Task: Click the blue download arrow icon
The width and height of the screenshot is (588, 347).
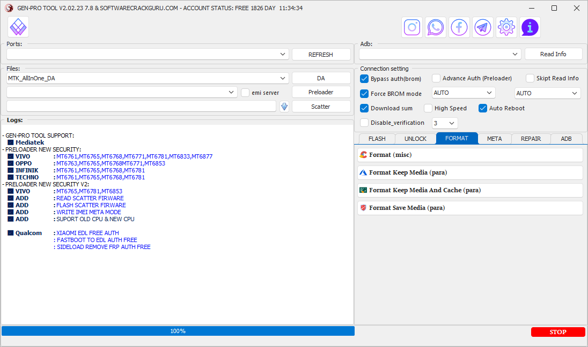Action: click(284, 107)
